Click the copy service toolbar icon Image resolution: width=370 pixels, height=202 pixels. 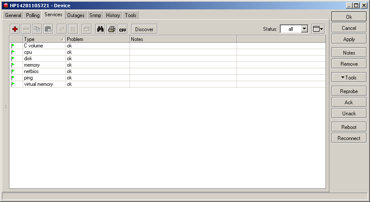[x=37, y=29]
